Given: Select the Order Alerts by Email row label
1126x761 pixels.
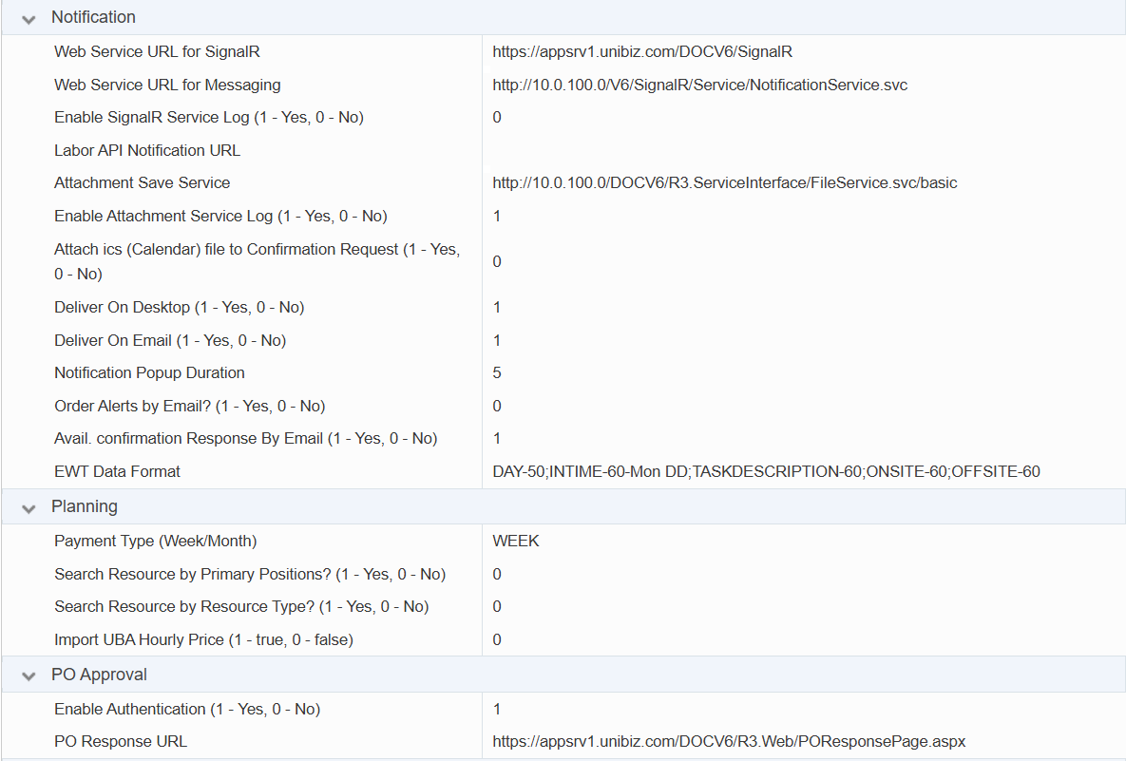Looking at the screenshot, I should pos(189,407).
